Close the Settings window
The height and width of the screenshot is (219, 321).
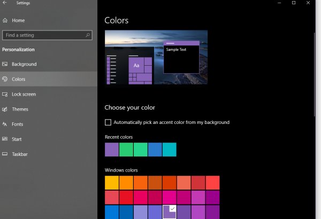click(x=308, y=3)
